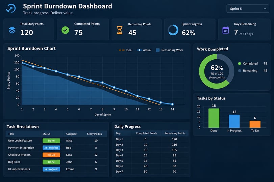Click the Day 4 row label

point(119,155)
